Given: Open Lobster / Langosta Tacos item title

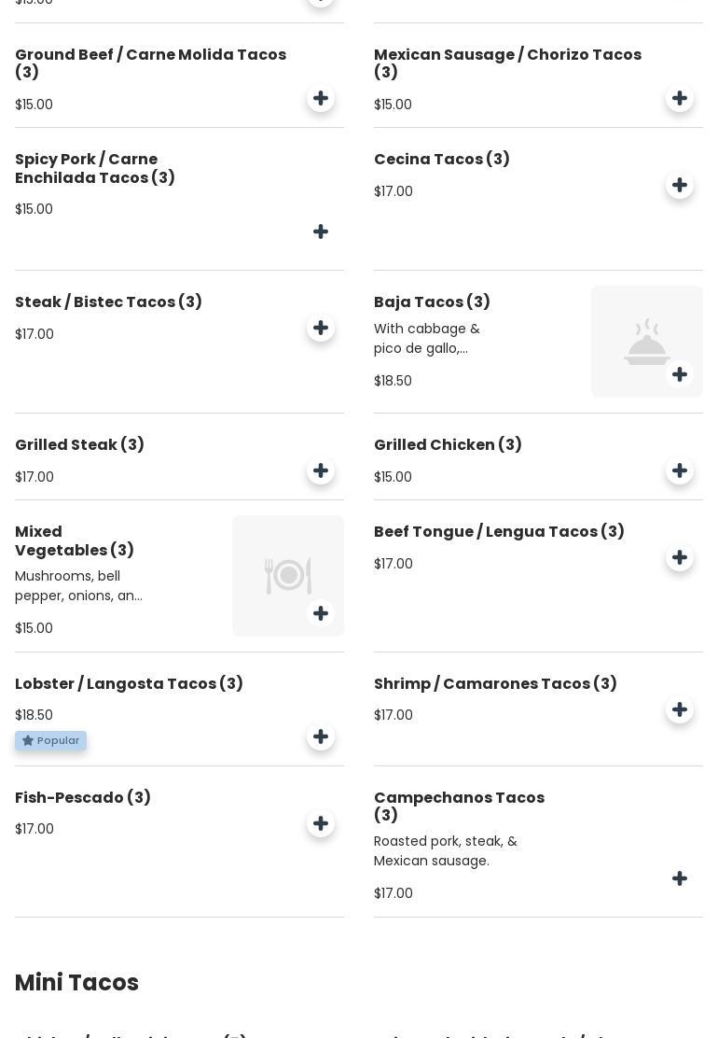Looking at the screenshot, I should [x=129, y=683].
